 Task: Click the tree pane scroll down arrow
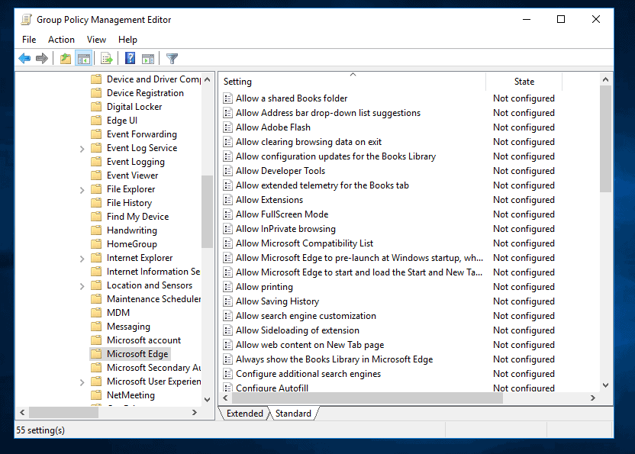(x=208, y=400)
